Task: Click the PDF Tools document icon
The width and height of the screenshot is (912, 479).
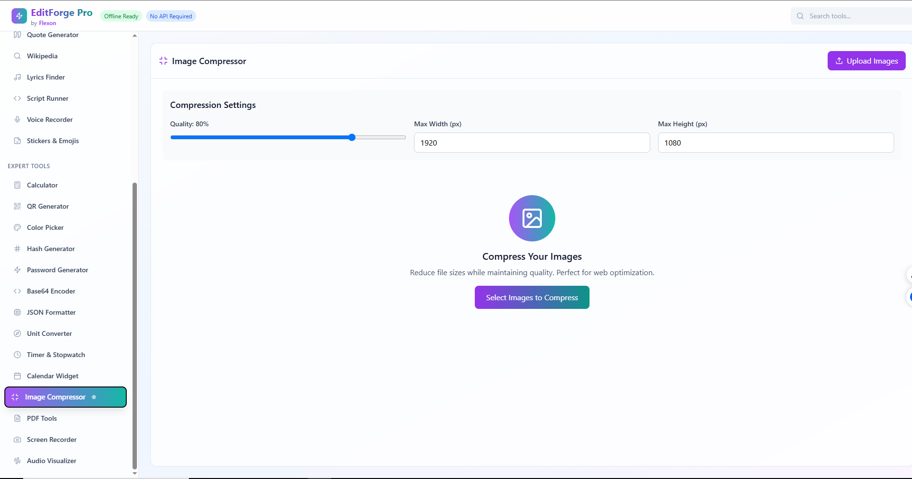Action: (x=17, y=418)
